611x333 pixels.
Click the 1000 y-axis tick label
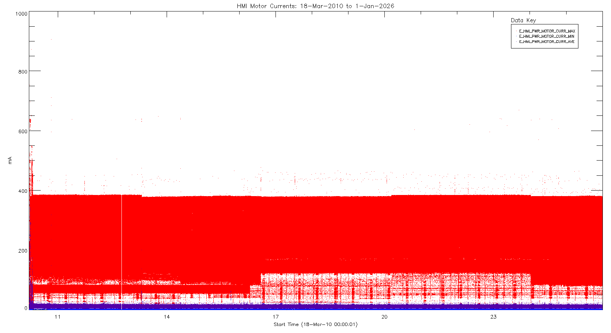[x=21, y=14]
